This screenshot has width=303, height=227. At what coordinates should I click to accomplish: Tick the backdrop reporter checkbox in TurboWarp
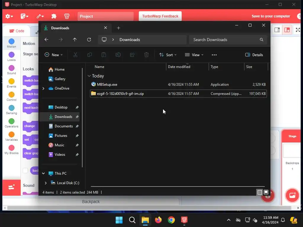coord(25,171)
